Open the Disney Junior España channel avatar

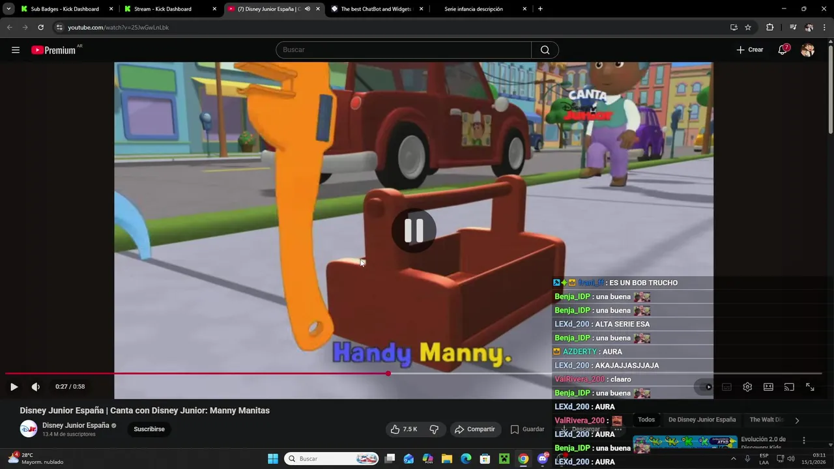click(x=29, y=429)
